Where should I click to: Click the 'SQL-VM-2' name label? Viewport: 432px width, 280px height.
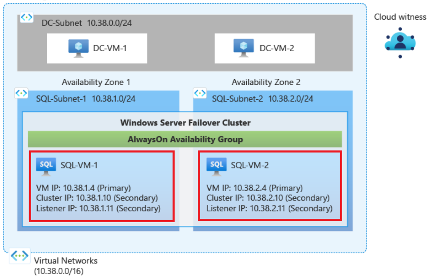click(250, 165)
